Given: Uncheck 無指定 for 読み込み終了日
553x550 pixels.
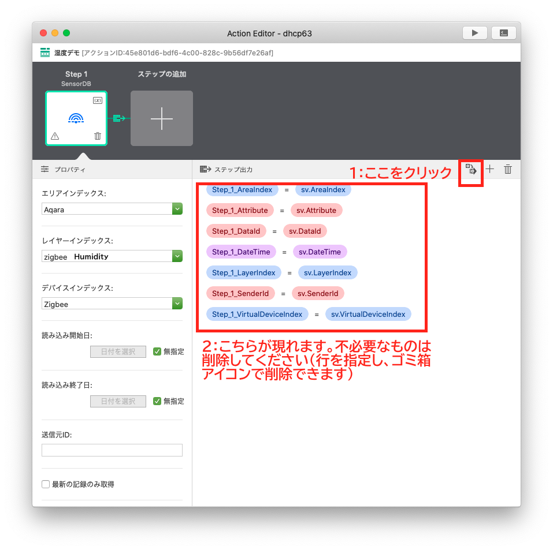Looking at the screenshot, I should [157, 401].
